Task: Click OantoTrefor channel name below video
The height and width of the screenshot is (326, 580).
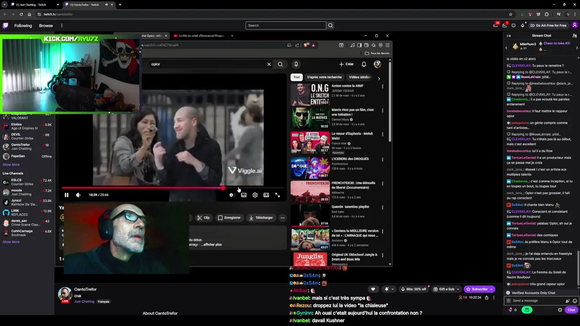Action: (86, 289)
